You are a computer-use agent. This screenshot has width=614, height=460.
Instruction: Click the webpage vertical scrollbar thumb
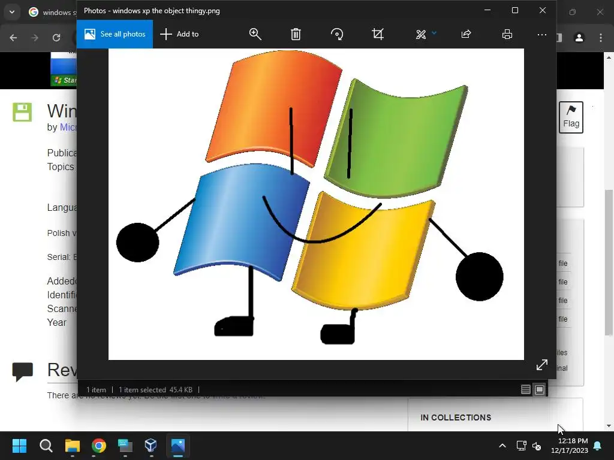[x=609, y=262]
